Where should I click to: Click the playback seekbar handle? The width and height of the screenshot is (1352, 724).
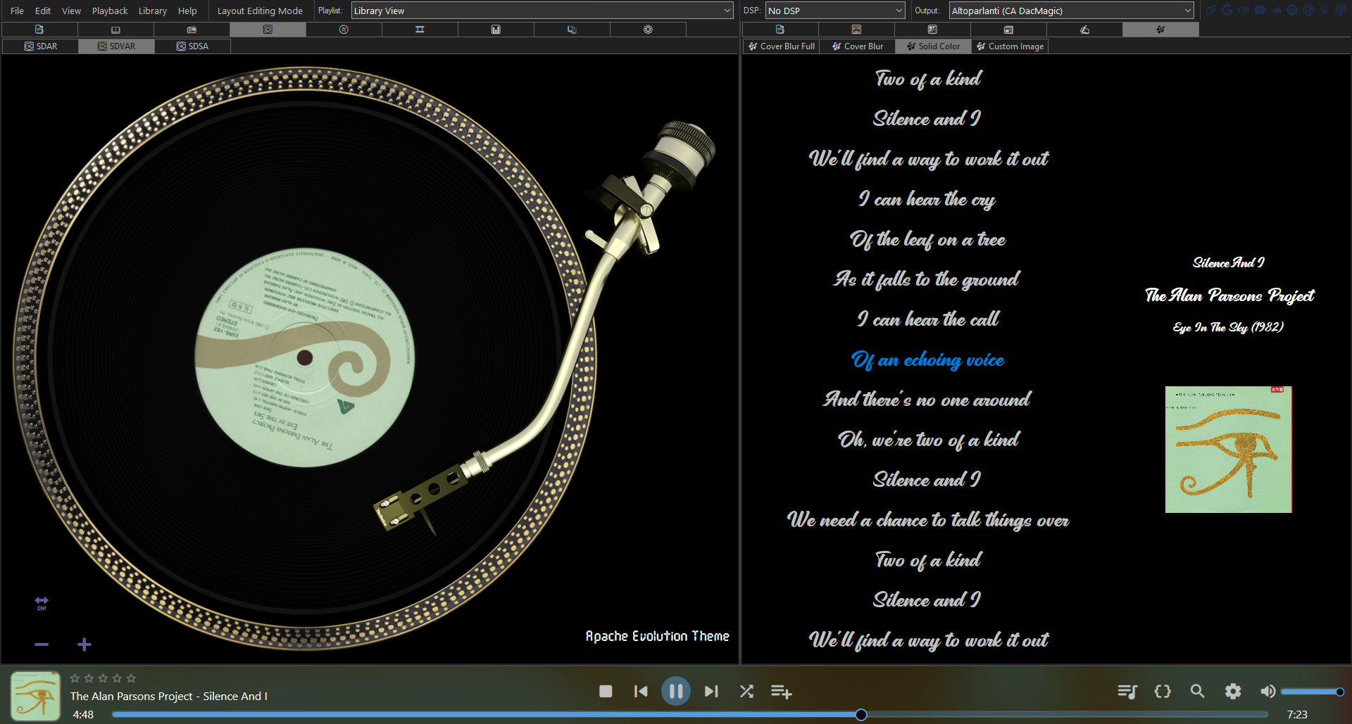[860, 715]
